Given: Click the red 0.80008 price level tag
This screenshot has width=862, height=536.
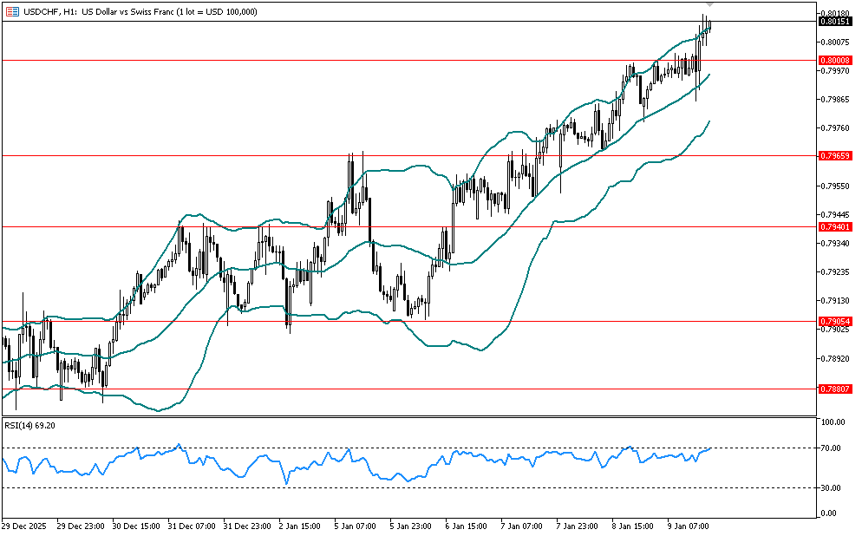Looking at the screenshot, I should tap(834, 60).
